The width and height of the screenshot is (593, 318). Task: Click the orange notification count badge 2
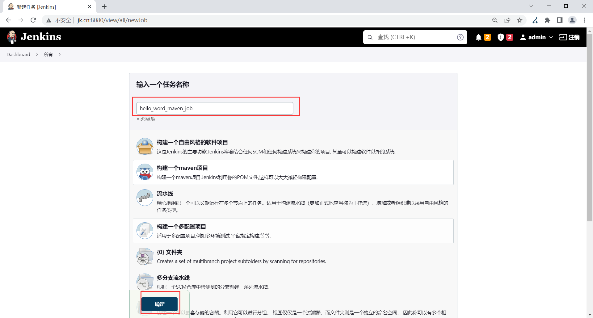[x=487, y=37]
